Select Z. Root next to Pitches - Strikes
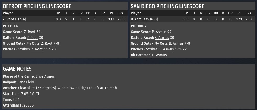 point(37,49)
